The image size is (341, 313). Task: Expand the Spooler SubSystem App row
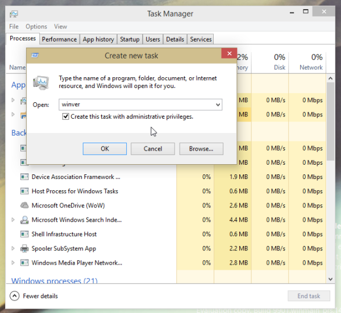[x=14, y=248]
